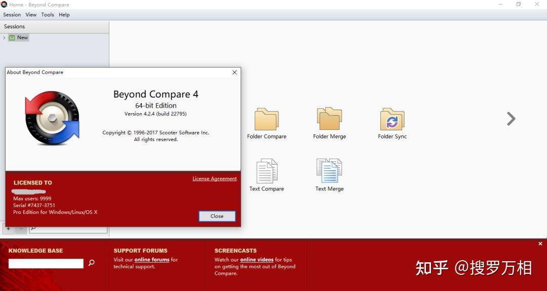Click the right arrow to show more session types
Viewport: 547px width, 291px height.
[511, 119]
